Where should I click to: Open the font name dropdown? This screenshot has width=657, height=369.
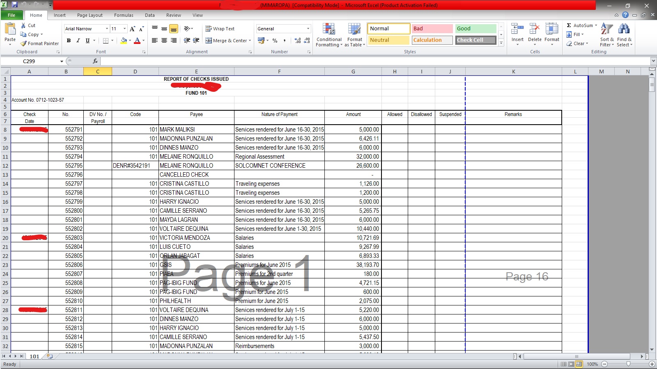(107, 29)
